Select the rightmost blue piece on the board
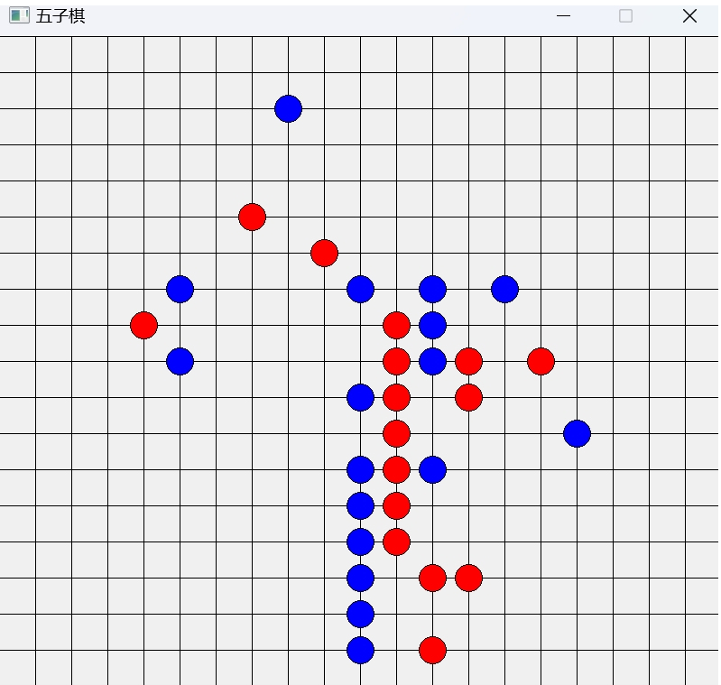The image size is (721, 685). (x=577, y=433)
